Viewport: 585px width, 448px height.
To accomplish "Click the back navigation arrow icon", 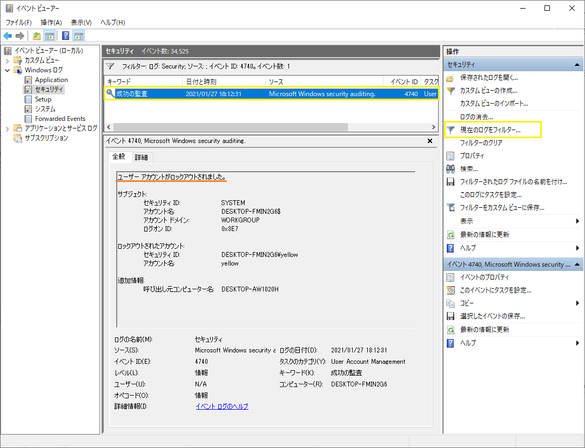I will point(8,36).
